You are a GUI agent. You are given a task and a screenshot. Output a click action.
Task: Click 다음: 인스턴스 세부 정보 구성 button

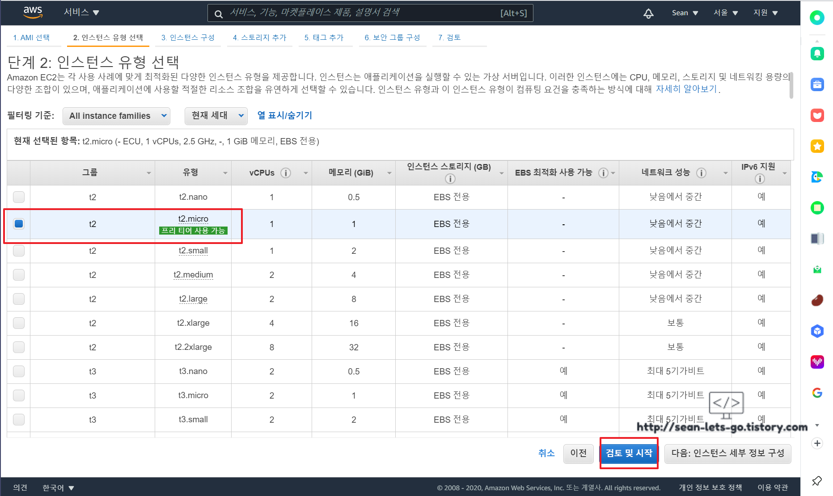727,454
